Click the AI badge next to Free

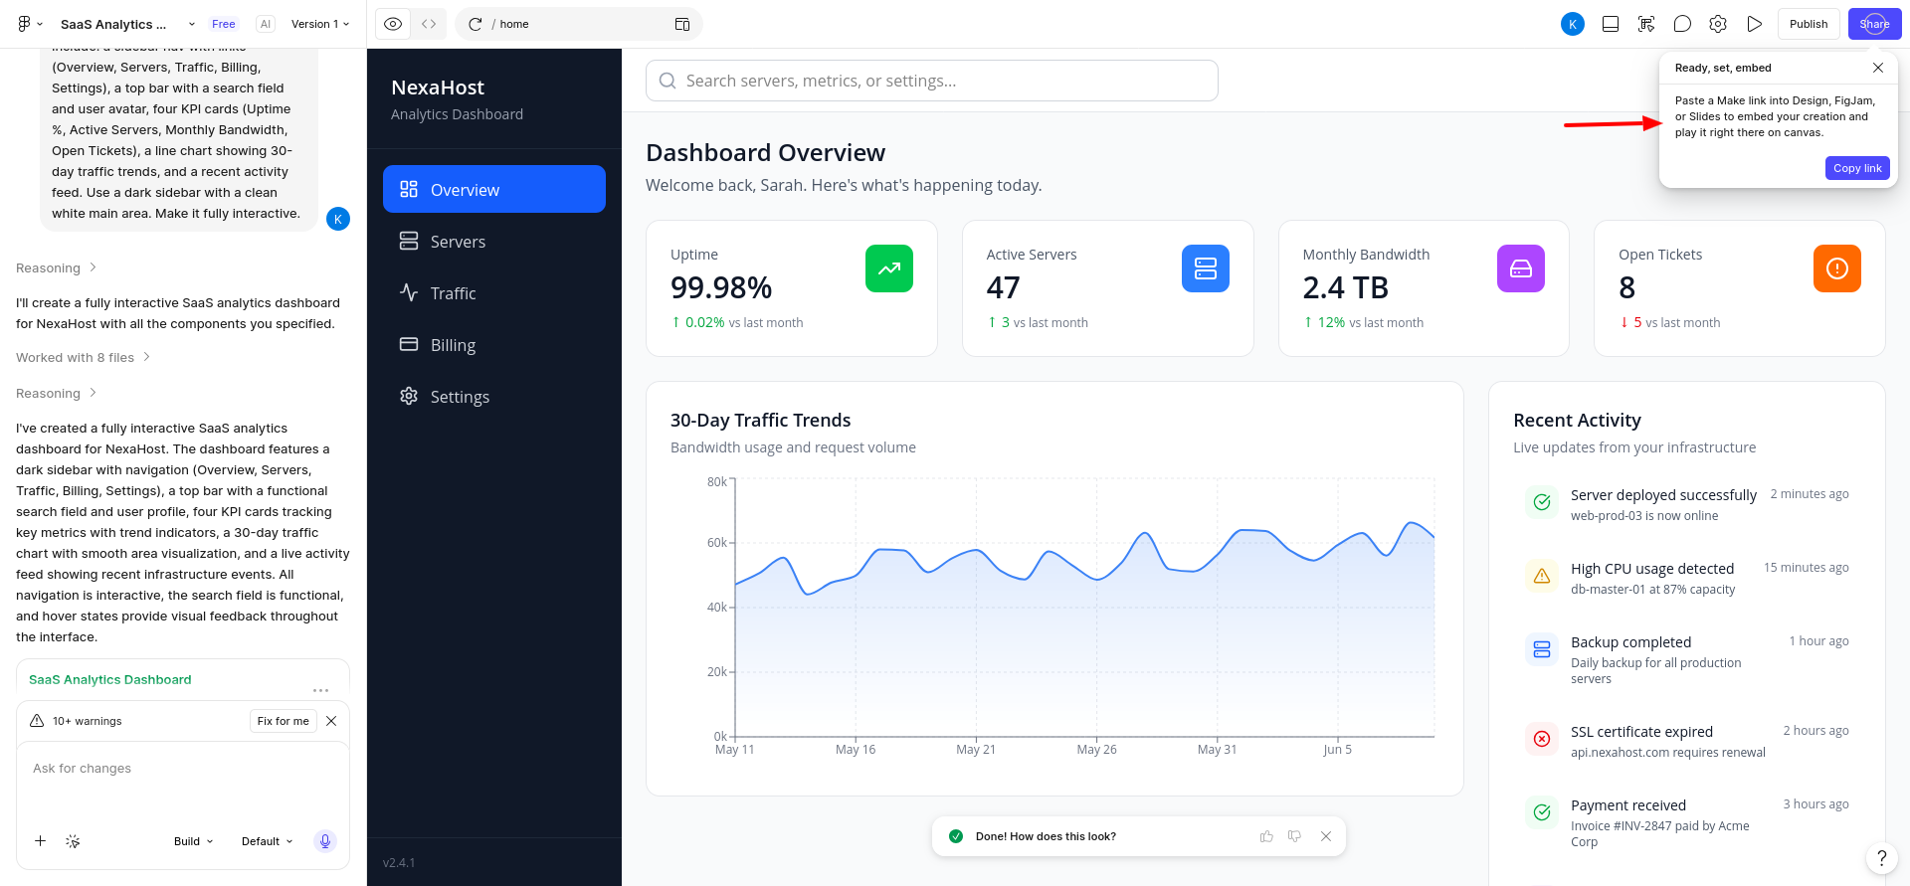point(266,24)
